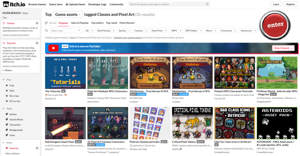Click the tag icon beside Sprites type

pyautogui.click(x=7, y=114)
